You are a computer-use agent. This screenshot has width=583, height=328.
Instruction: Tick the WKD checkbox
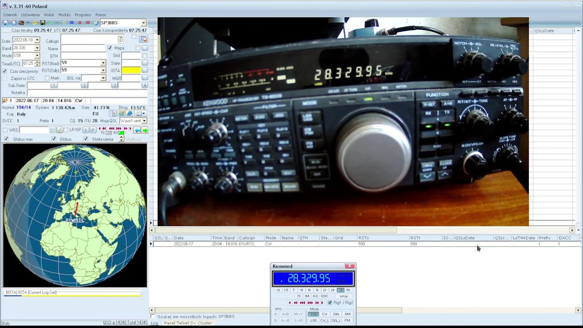pyautogui.click(x=5, y=130)
